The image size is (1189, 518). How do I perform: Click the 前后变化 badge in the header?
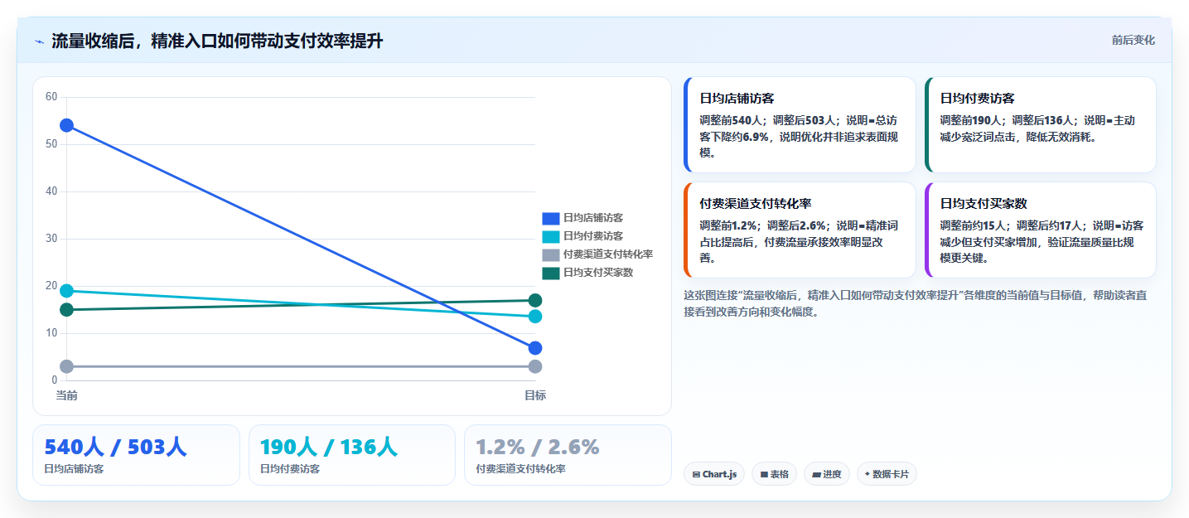click(x=1133, y=41)
